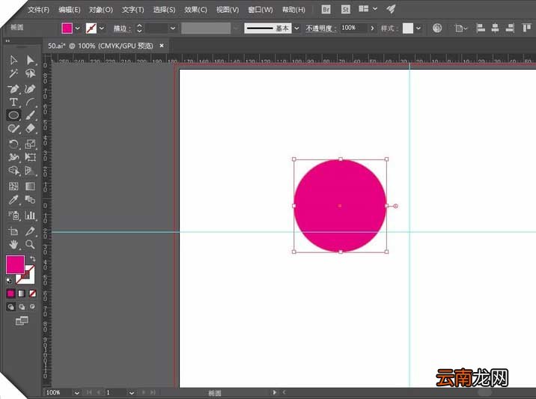Enable Draw Behind mode
The width and height of the screenshot is (536, 399).
(x=22, y=307)
